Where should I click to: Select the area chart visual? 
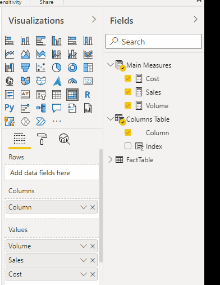click(x=25, y=54)
